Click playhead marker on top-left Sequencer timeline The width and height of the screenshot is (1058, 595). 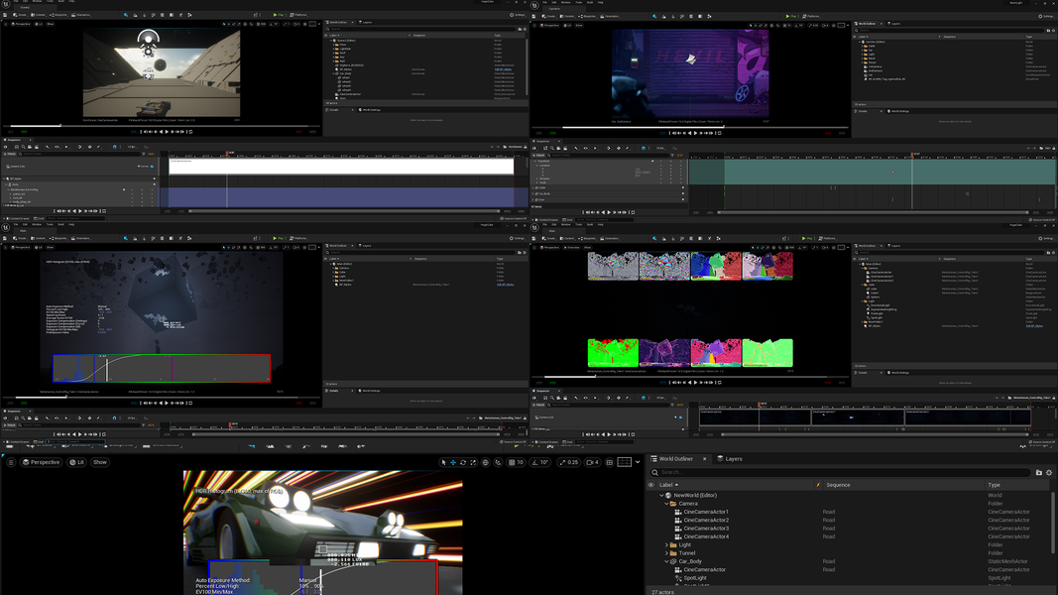tap(227, 154)
